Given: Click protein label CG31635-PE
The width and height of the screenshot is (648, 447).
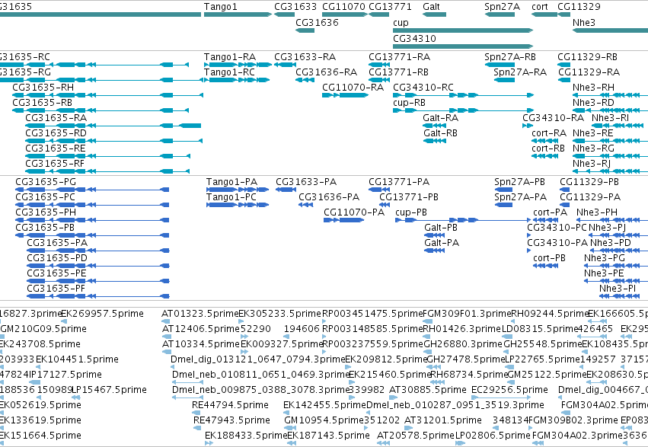Looking at the screenshot, I should click(x=56, y=273).
